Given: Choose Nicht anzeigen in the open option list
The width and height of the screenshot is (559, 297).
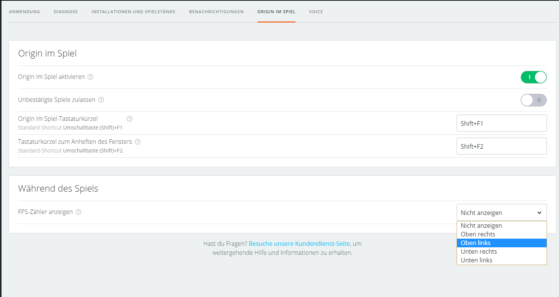Looking at the screenshot, I should pyautogui.click(x=481, y=225).
